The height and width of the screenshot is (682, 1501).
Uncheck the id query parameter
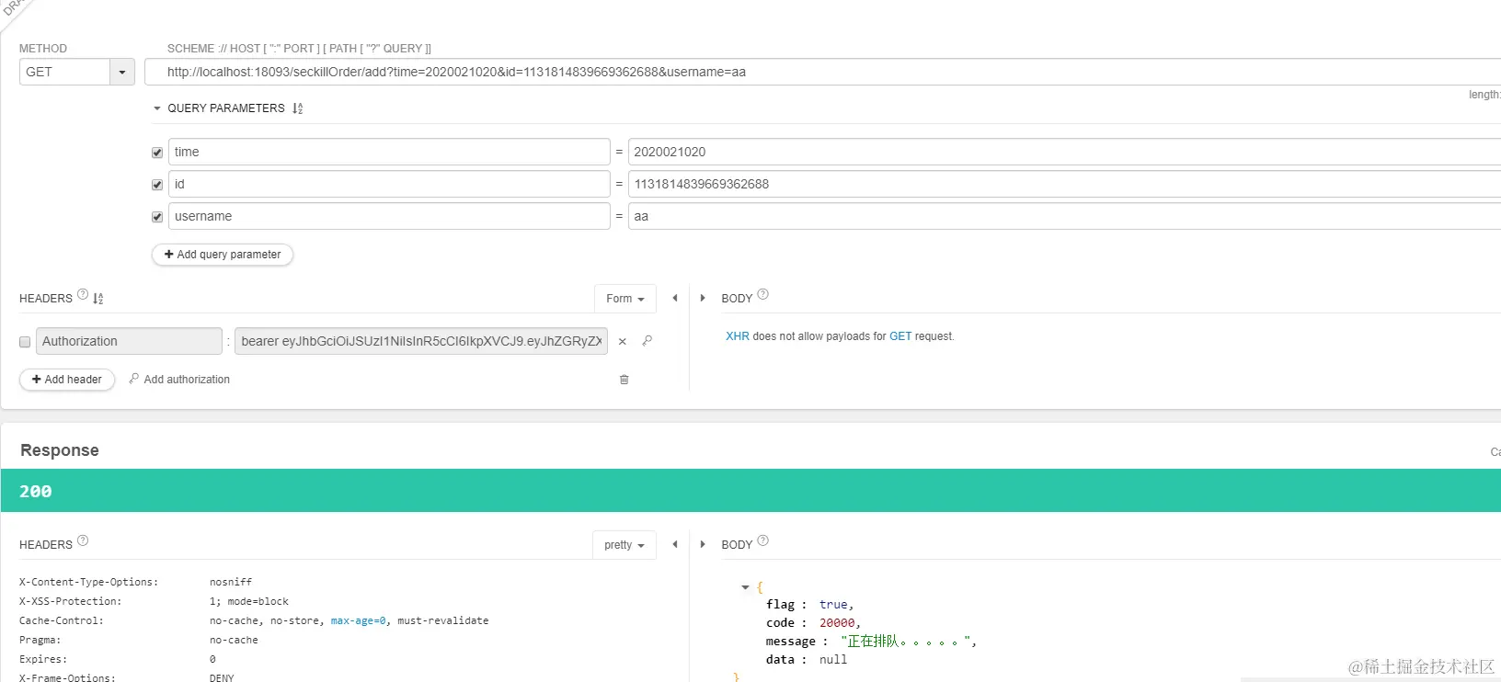[x=157, y=185]
